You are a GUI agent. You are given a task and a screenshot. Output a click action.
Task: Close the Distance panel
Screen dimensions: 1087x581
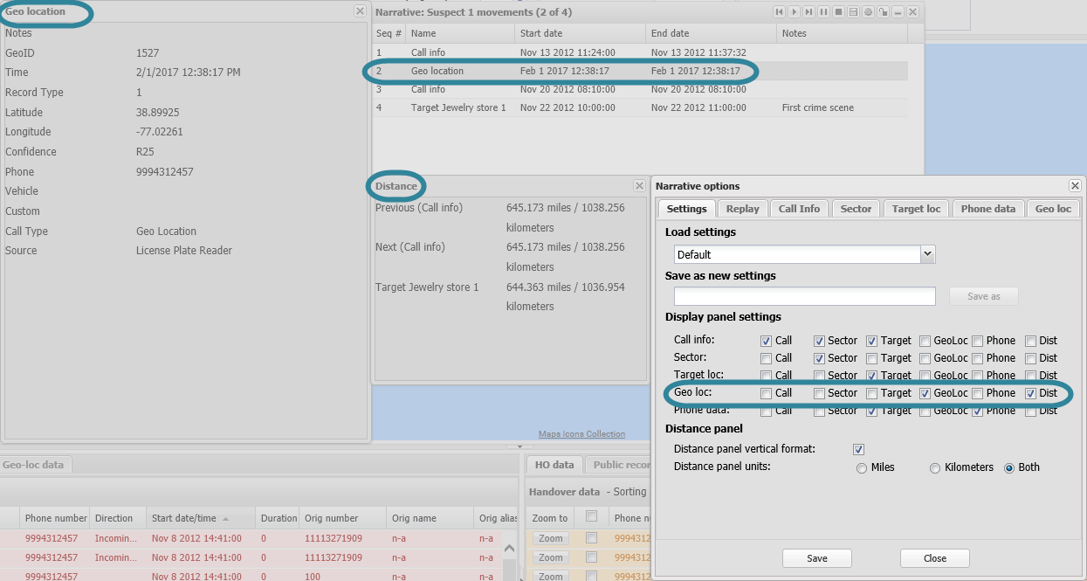pyautogui.click(x=639, y=186)
